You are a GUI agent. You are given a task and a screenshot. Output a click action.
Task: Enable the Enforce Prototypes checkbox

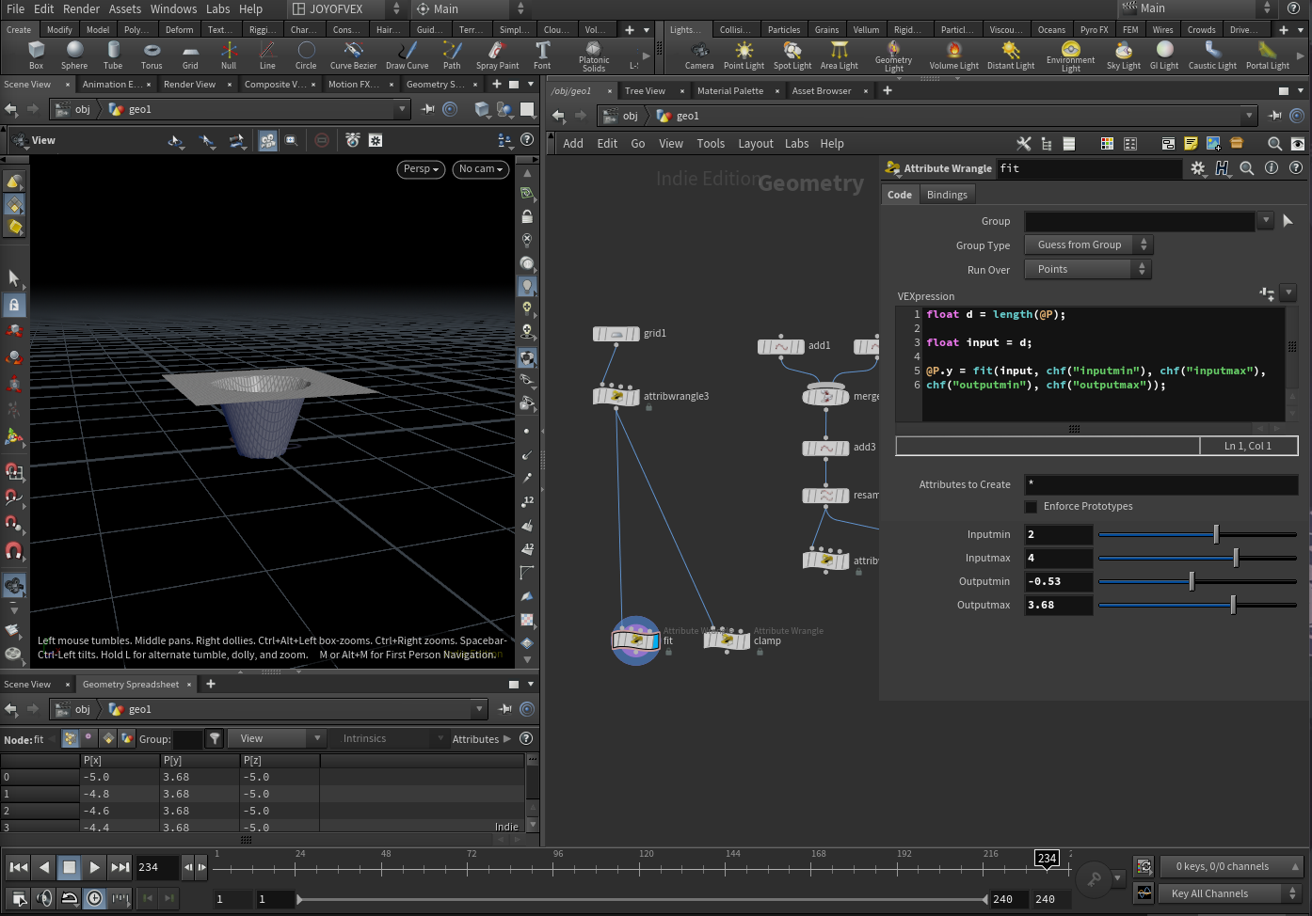click(1032, 507)
